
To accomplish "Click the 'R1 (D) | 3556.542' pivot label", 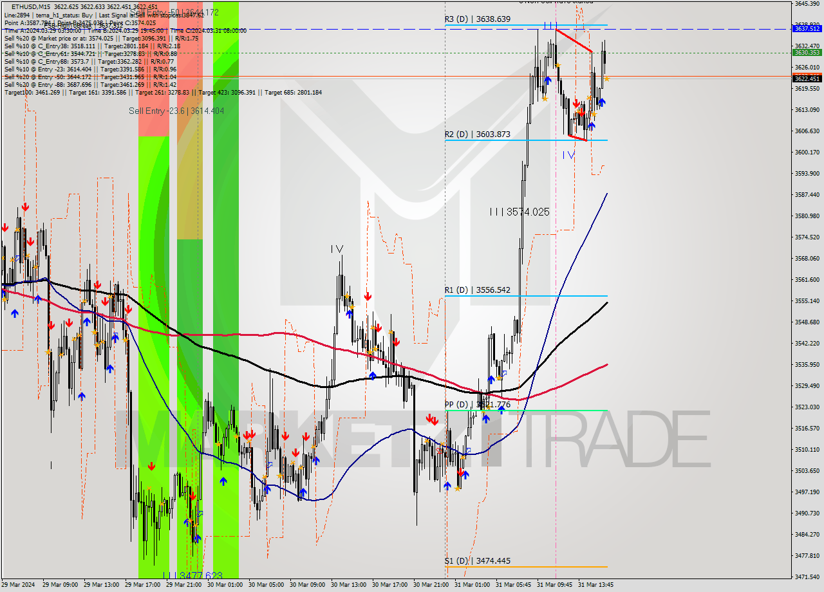I will coord(478,290).
